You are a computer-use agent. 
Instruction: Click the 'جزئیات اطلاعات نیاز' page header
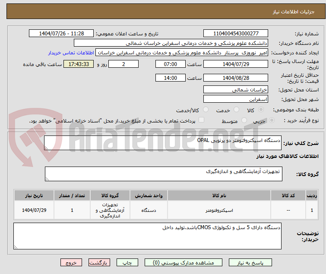pos(293,12)
